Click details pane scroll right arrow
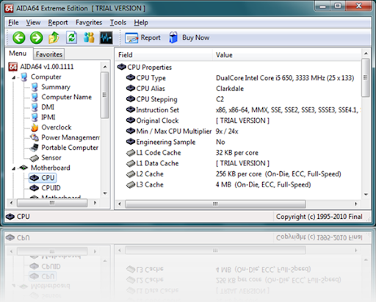 click(x=356, y=204)
